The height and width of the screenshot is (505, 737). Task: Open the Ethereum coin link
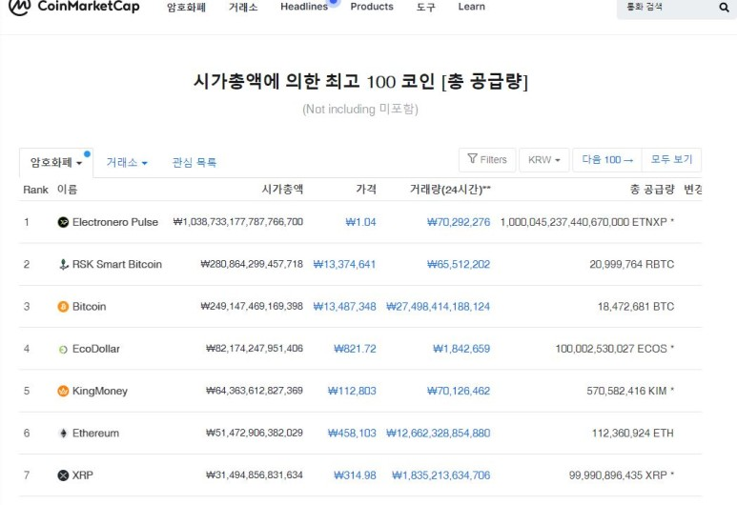pos(95,434)
